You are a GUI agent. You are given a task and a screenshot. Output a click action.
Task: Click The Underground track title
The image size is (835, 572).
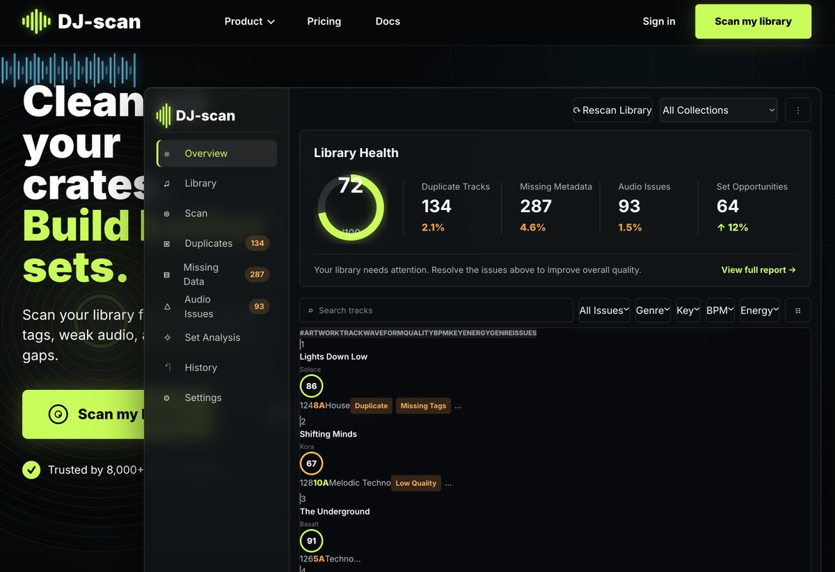335,512
